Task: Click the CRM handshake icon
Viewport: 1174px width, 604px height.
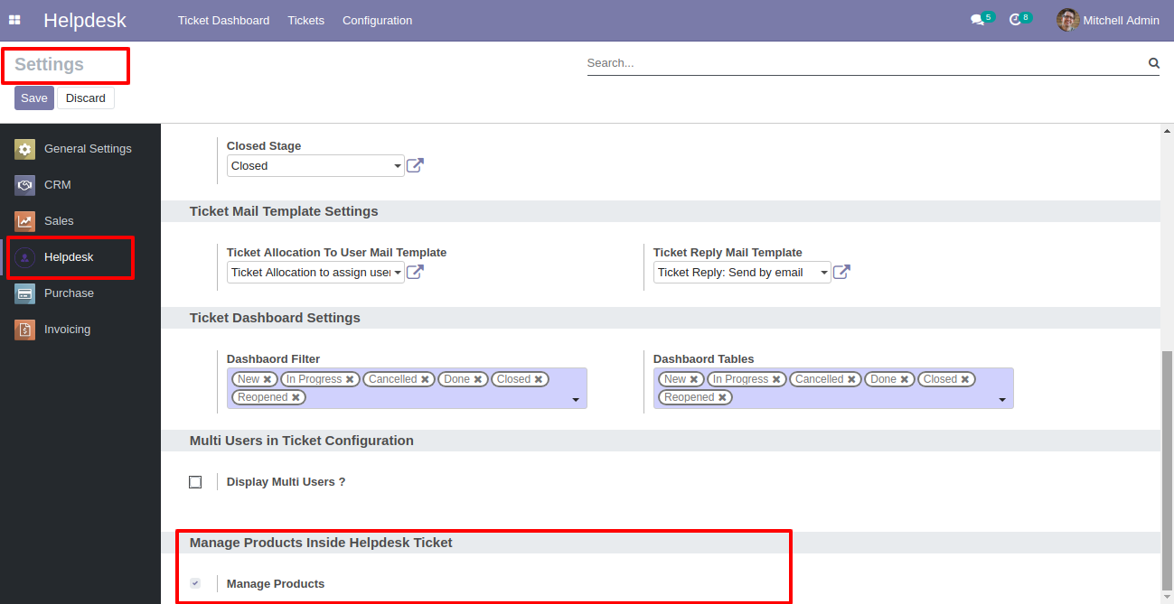Action: (25, 185)
